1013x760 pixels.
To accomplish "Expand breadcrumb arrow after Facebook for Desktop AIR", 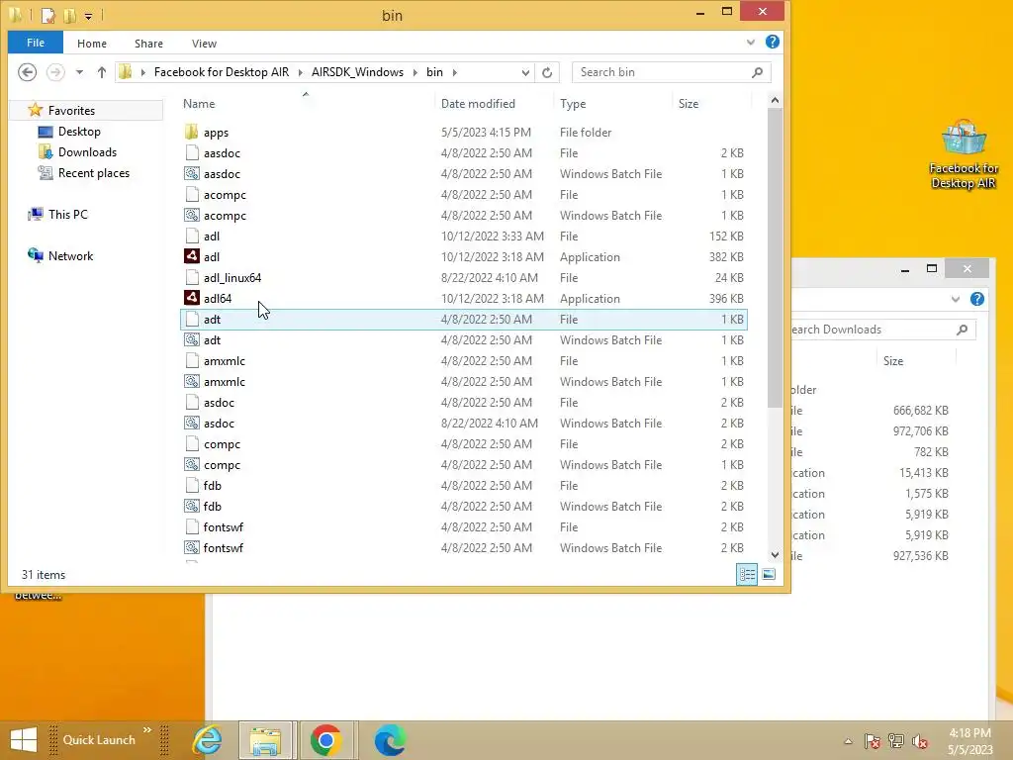I will click(x=301, y=71).
